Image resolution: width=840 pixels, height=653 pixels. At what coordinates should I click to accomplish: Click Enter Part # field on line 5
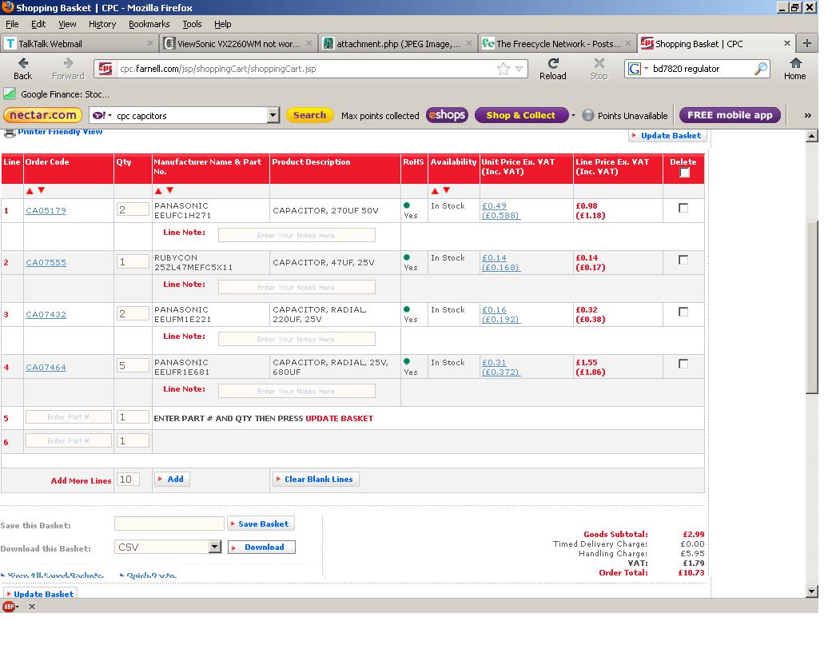69,416
